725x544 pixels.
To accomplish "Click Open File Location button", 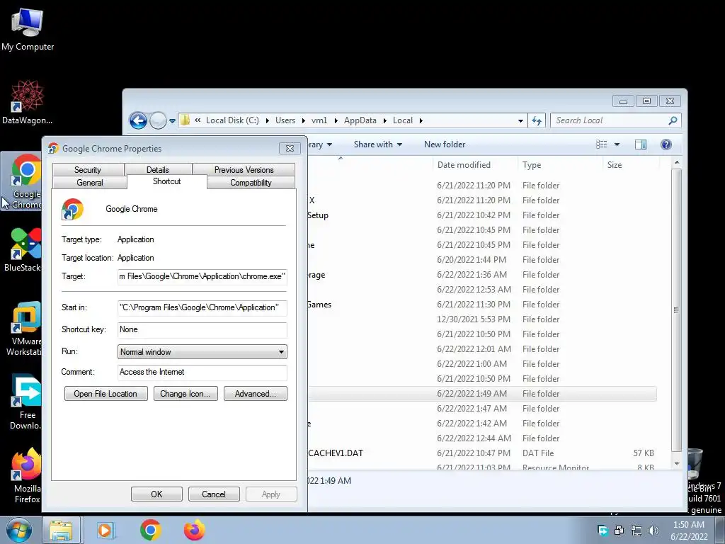I will click(106, 394).
